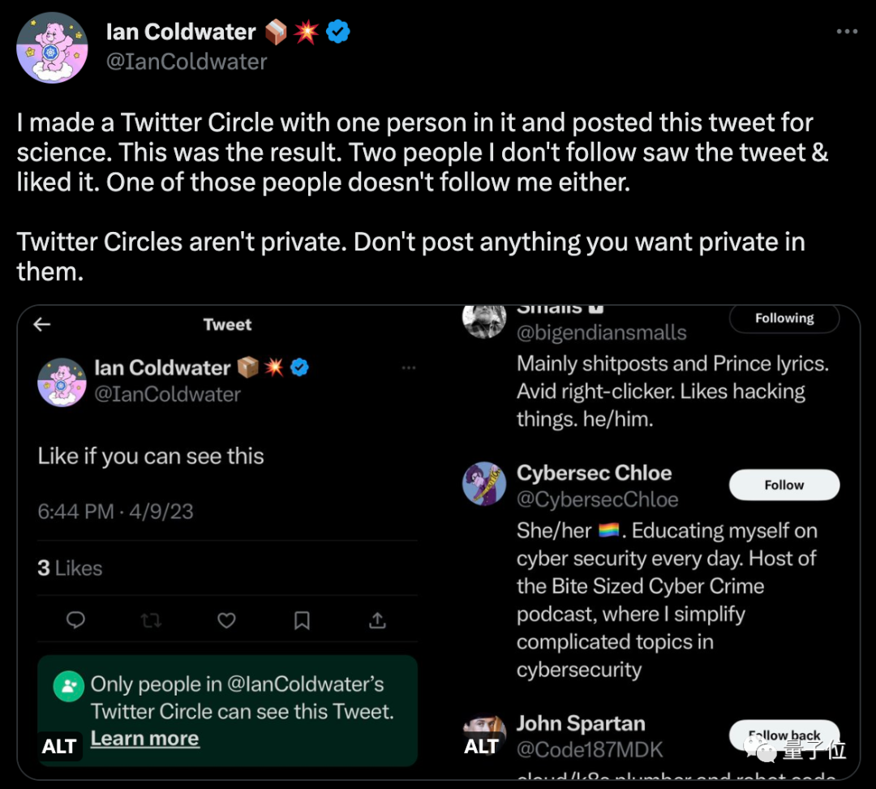Click the Learn more link
The width and height of the screenshot is (876, 789).
pos(144,739)
